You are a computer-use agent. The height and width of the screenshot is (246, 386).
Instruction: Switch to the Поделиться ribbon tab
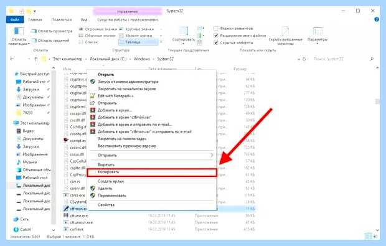(62, 19)
